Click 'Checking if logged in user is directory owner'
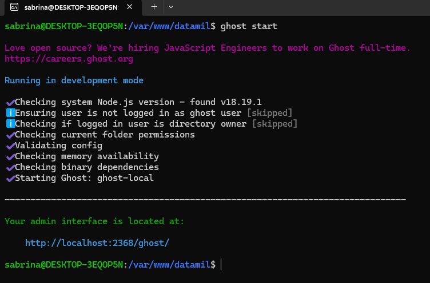This screenshot has width=430, height=283. pos(130,124)
